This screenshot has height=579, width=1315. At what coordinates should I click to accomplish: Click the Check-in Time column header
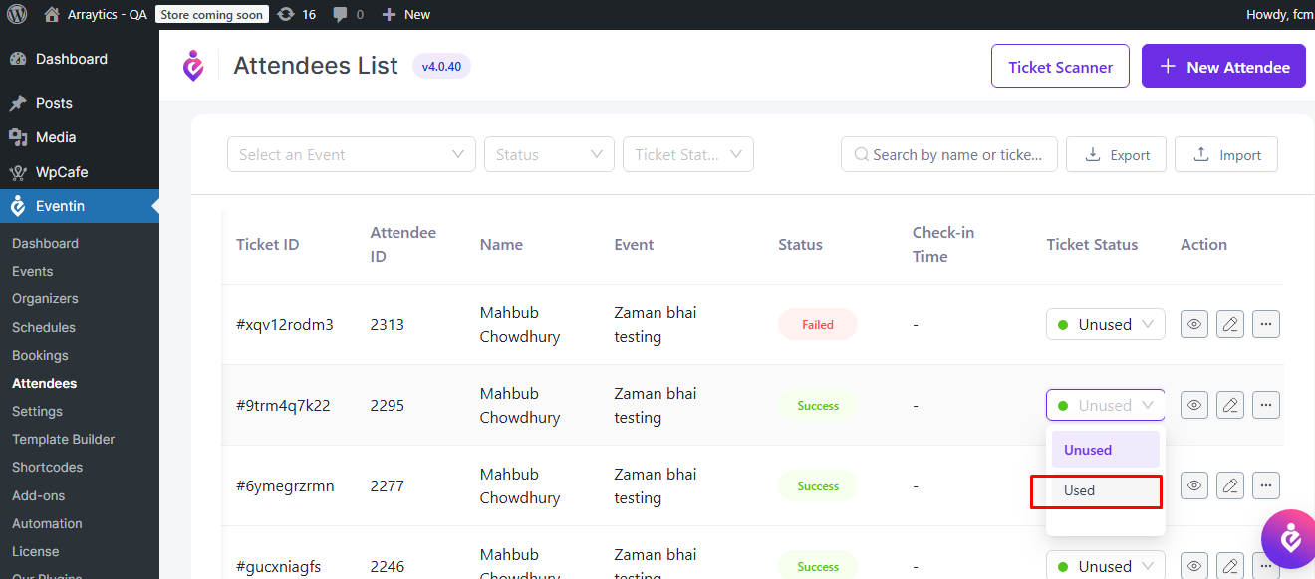(943, 244)
